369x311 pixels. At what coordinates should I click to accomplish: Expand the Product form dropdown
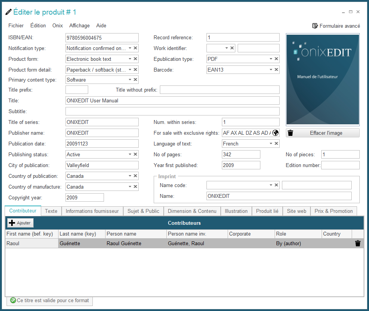tap(130, 59)
